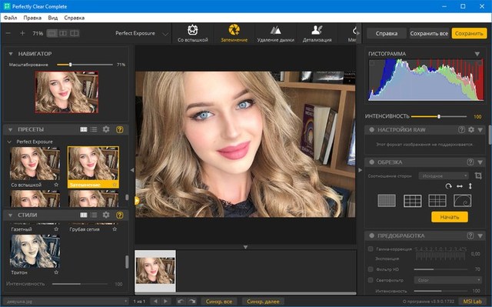
Task: Click the Справка button
Action: [387, 33]
